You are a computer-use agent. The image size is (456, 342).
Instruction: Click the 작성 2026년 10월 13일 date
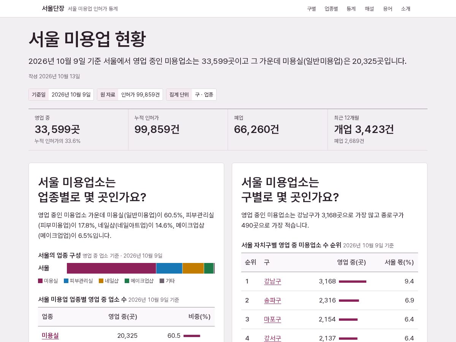(54, 76)
